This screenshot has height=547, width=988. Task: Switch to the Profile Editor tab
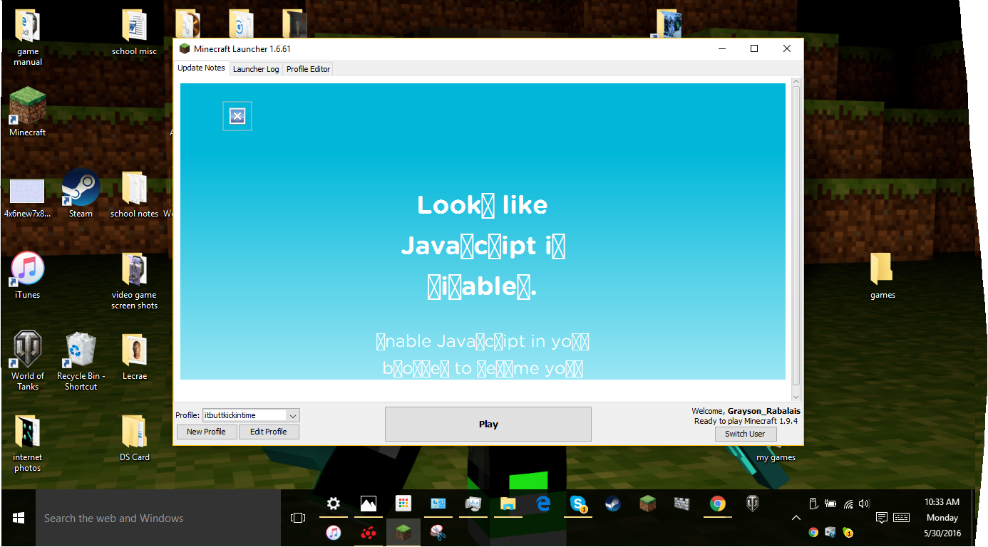[x=308, y=69]
